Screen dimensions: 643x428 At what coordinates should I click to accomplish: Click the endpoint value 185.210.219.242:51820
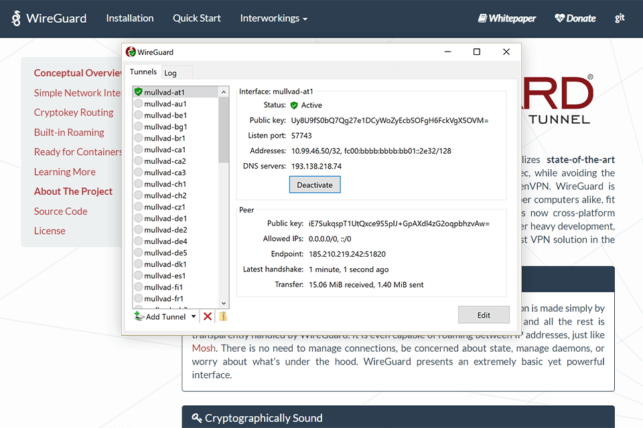pos(347,254)
